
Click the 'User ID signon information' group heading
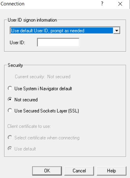32,20
